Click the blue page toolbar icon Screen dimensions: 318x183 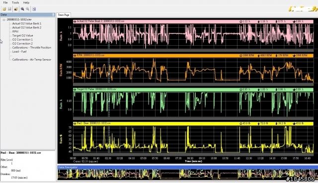tap(34, 9)
